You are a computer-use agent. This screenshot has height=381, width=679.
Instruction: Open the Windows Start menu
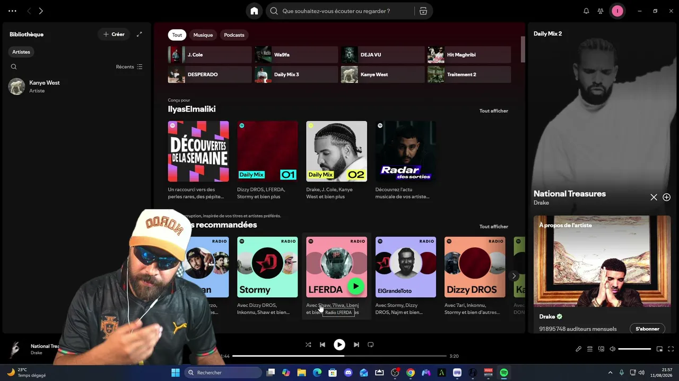click(176, 373)
